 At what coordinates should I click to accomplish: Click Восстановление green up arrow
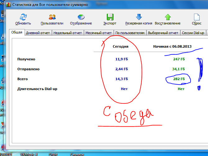[x=168, y=17]
